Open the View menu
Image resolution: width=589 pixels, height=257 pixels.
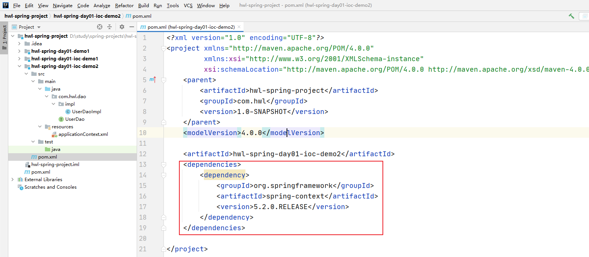(43, 6)
